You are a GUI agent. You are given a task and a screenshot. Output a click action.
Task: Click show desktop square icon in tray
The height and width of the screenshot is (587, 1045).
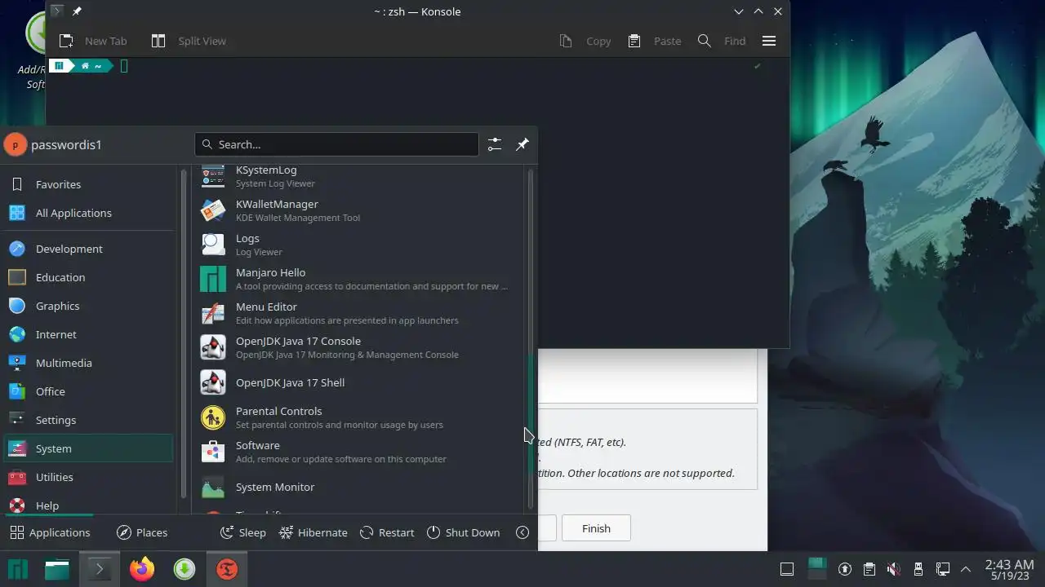(787, 569)
